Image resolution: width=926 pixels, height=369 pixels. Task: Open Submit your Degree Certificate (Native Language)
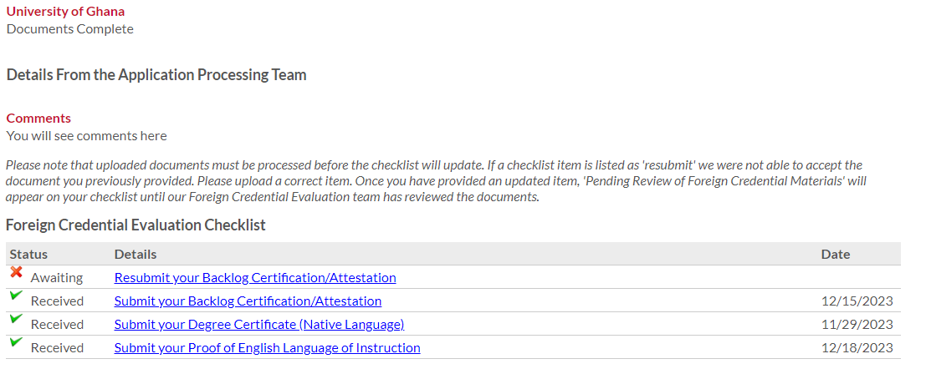[x=259, y=324]
